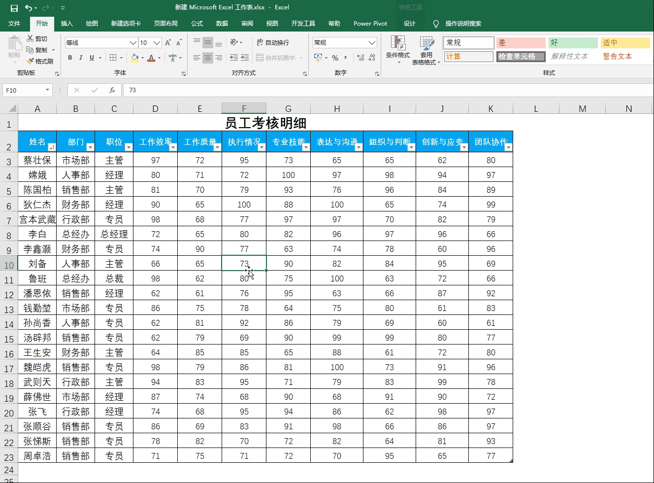The height and width of the screenshot is (483, 654).
Task: Click the Save icon in title bar
Action: pos(14,8)
